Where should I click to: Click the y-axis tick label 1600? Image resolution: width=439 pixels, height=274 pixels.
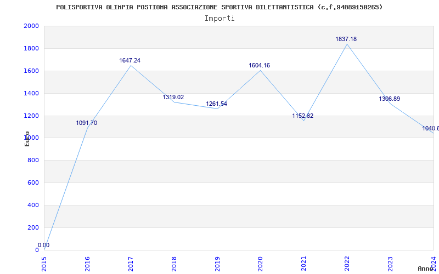pyautogui.click(x=31, y=71)
